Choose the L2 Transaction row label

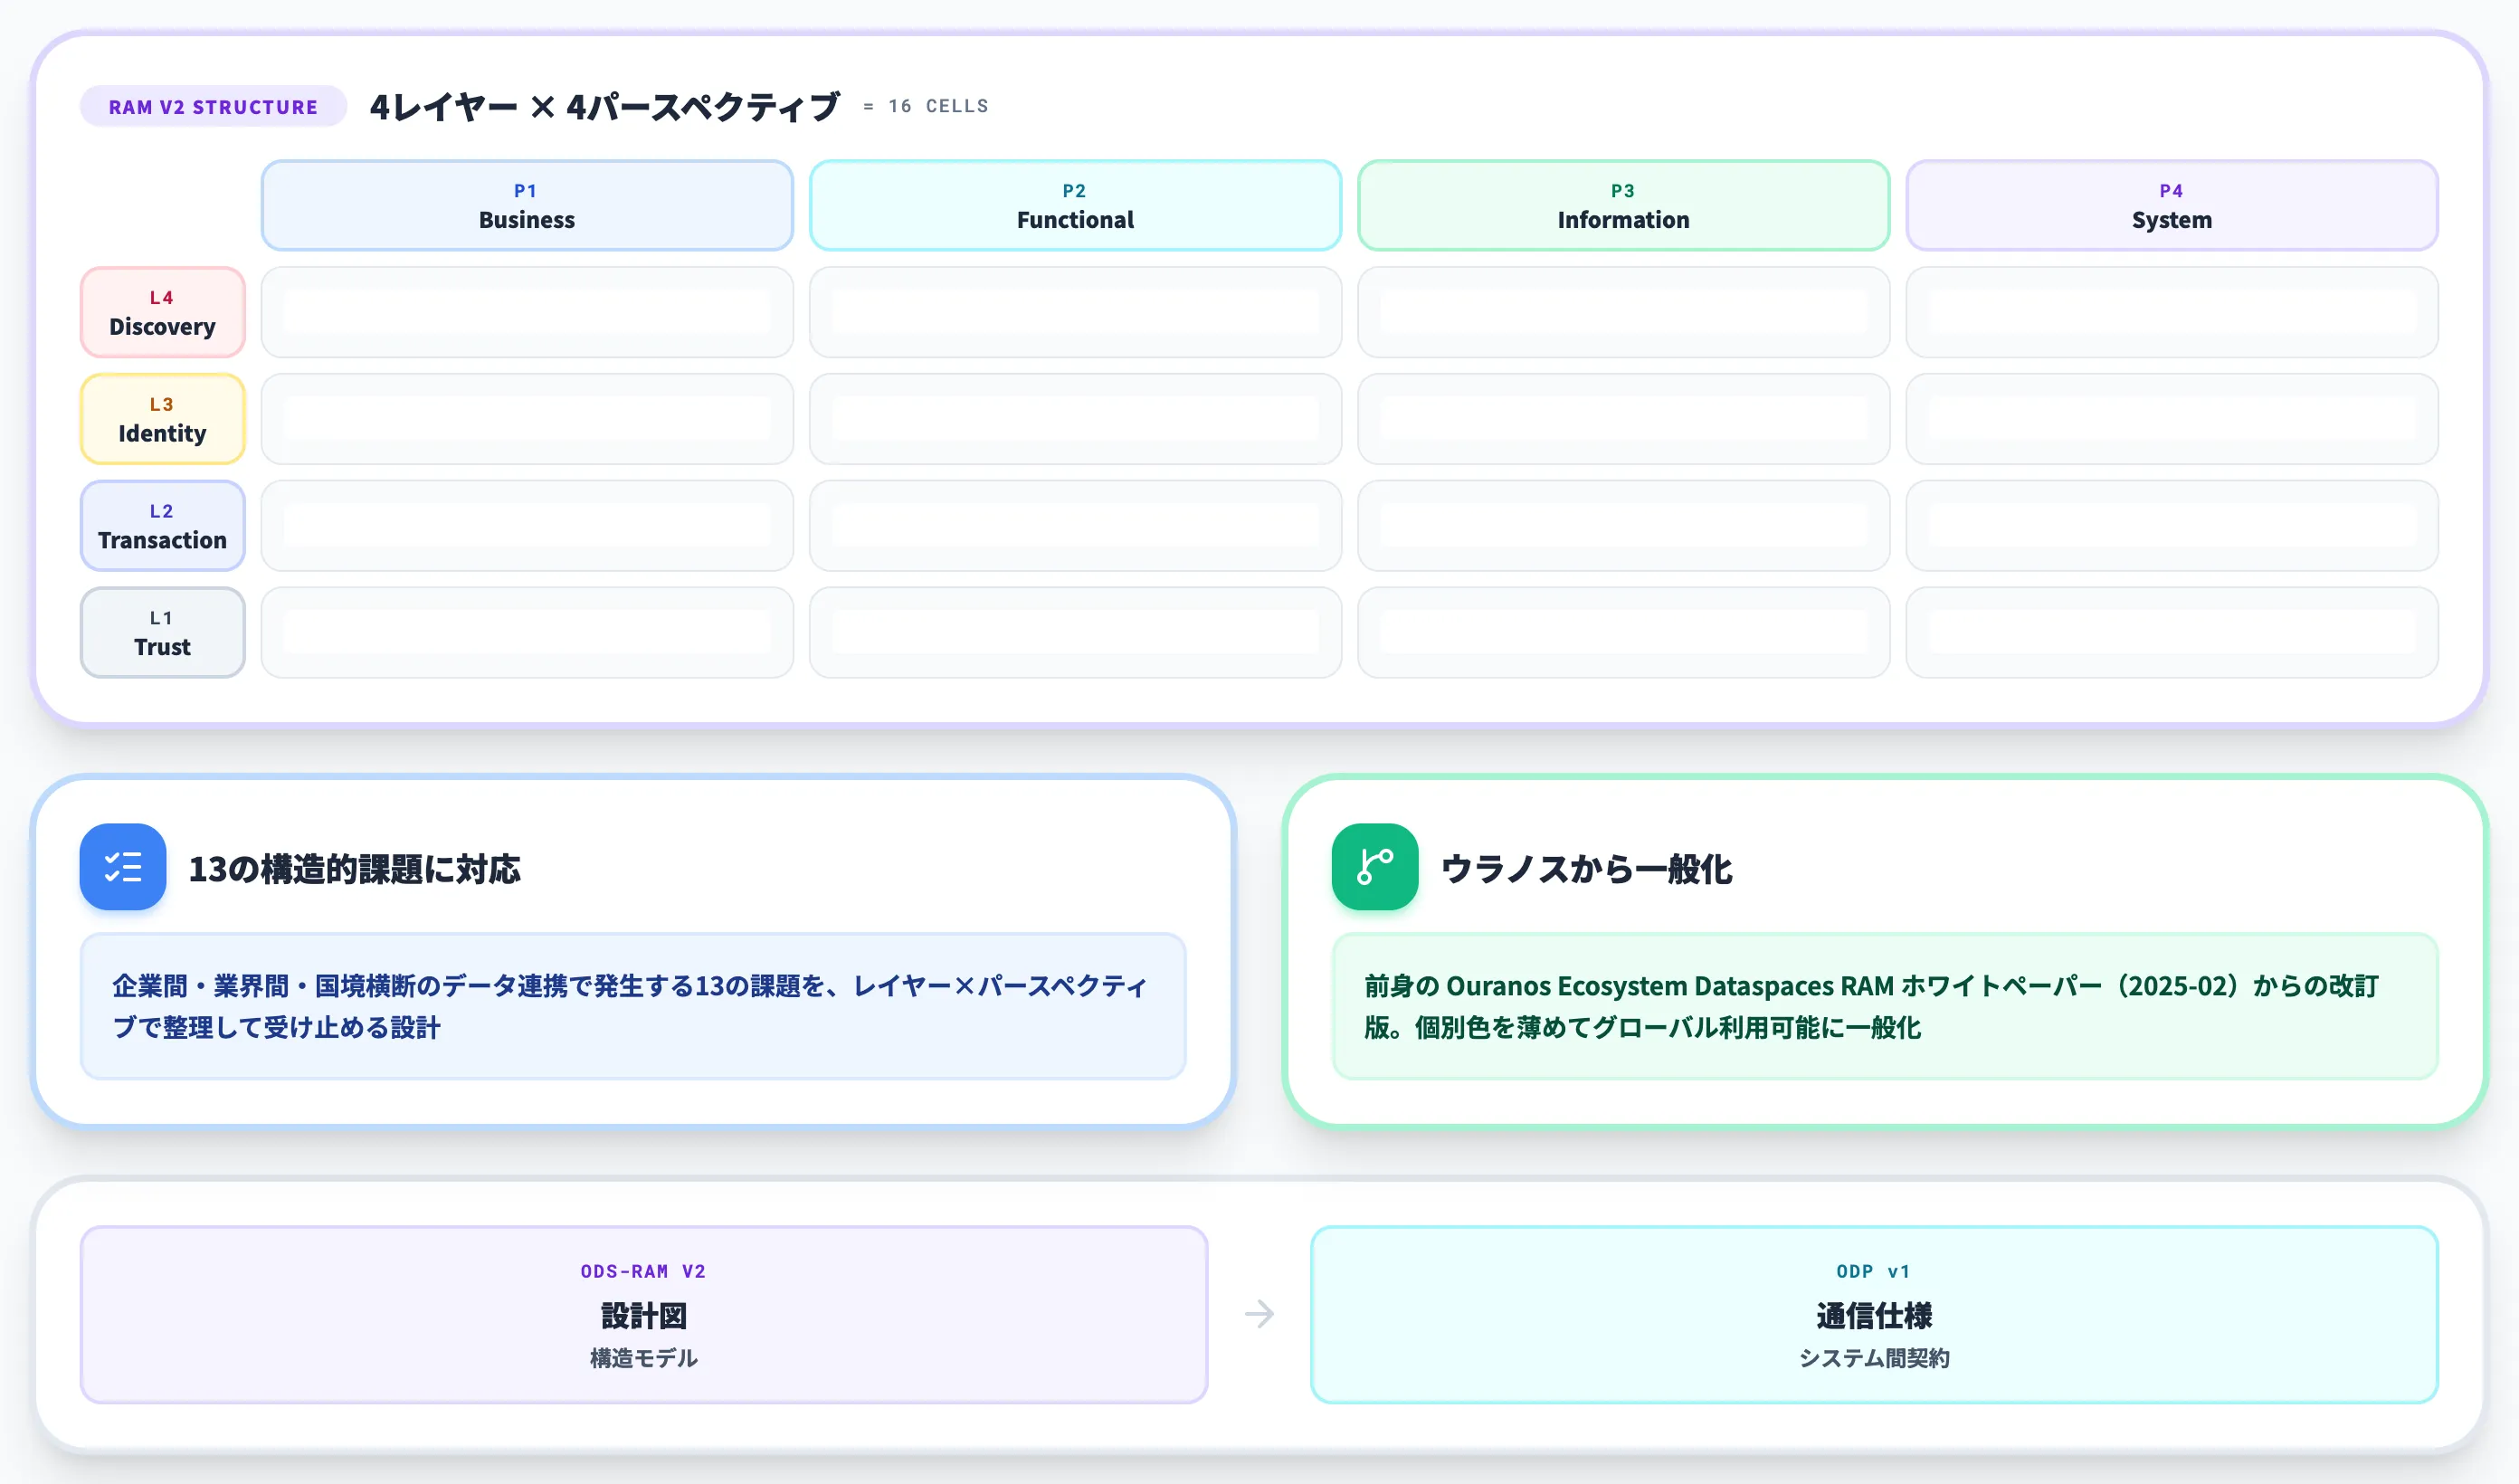162,525
